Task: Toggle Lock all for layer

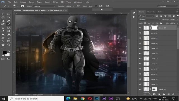Action: click(161, 23)
